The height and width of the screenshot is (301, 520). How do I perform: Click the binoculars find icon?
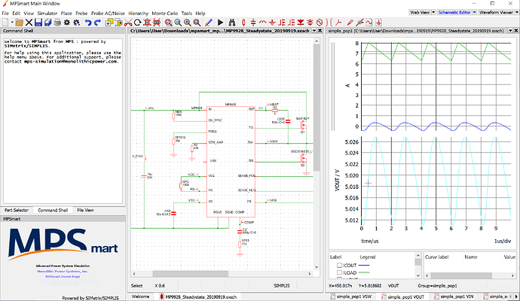click(232, 22)
